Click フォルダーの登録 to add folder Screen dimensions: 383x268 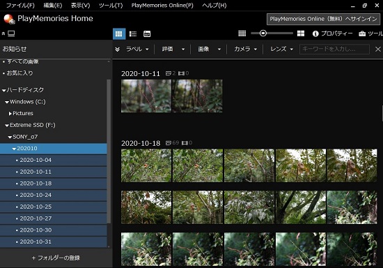coord(56,258)
